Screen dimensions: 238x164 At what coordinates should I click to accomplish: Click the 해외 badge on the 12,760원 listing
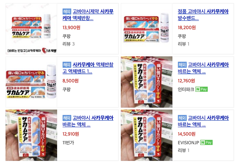coord(182,65)
